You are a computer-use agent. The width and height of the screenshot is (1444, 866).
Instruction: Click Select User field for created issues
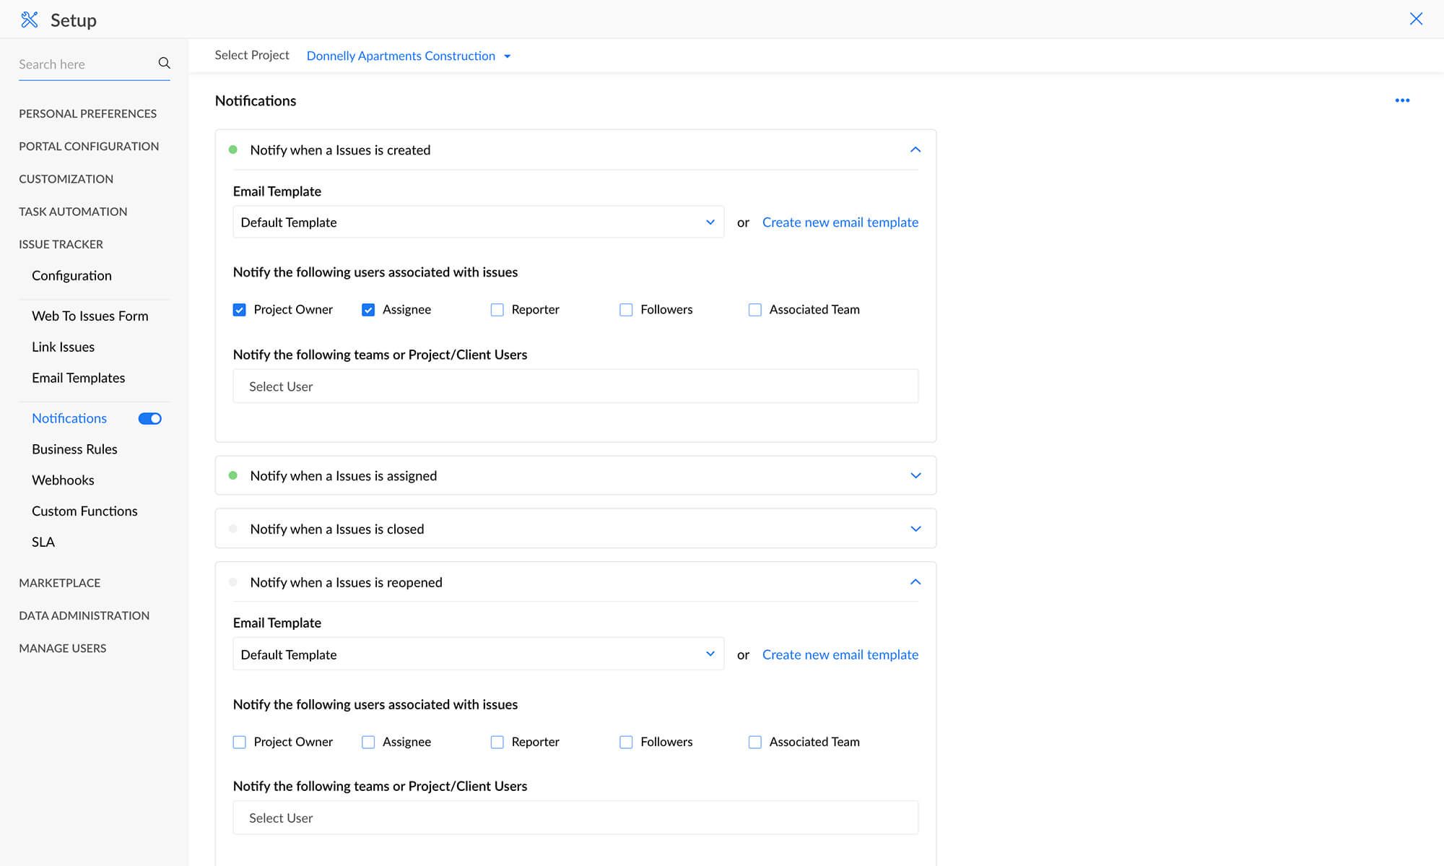tap(575, 386)
